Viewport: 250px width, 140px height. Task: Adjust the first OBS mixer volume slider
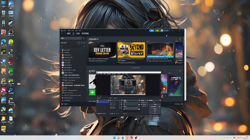pos(132,105)
